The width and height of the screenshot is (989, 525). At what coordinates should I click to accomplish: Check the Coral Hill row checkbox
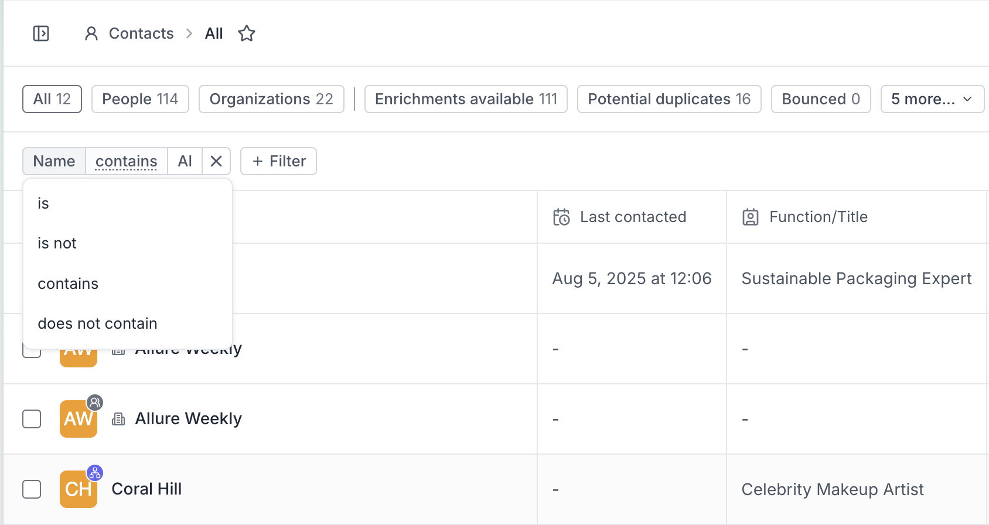(x=32, y=489)
